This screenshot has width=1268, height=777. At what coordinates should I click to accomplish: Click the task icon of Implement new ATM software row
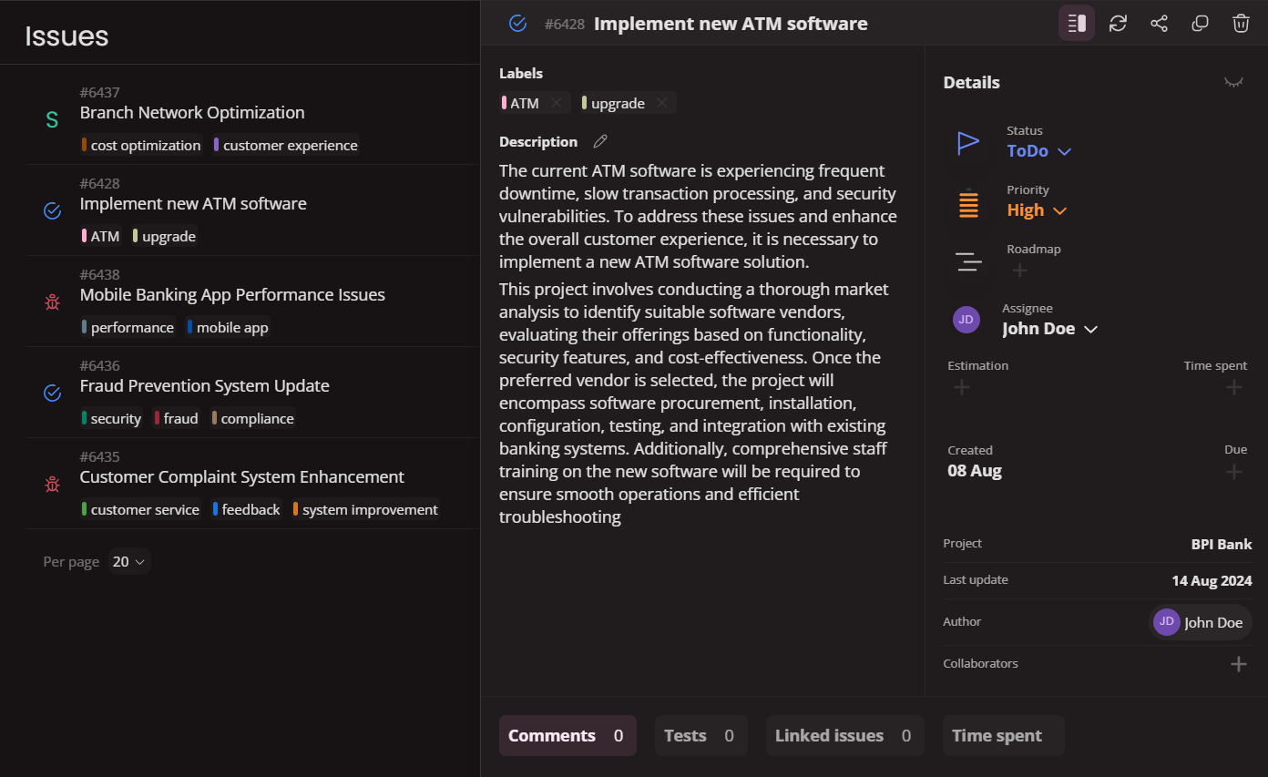(52, 210)
